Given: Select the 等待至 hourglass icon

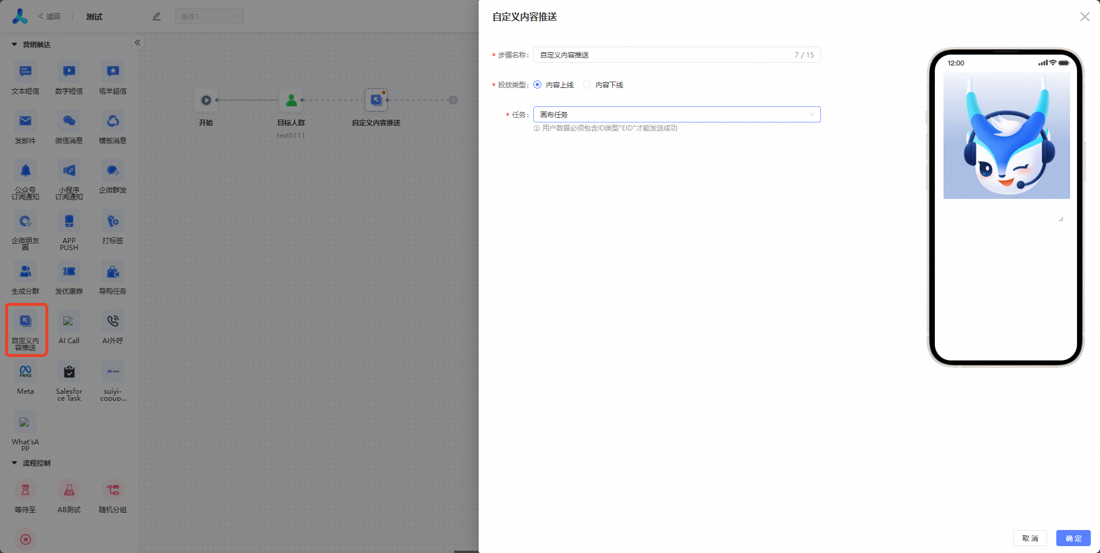Looking at the screenshot, I should click(25, 490).
